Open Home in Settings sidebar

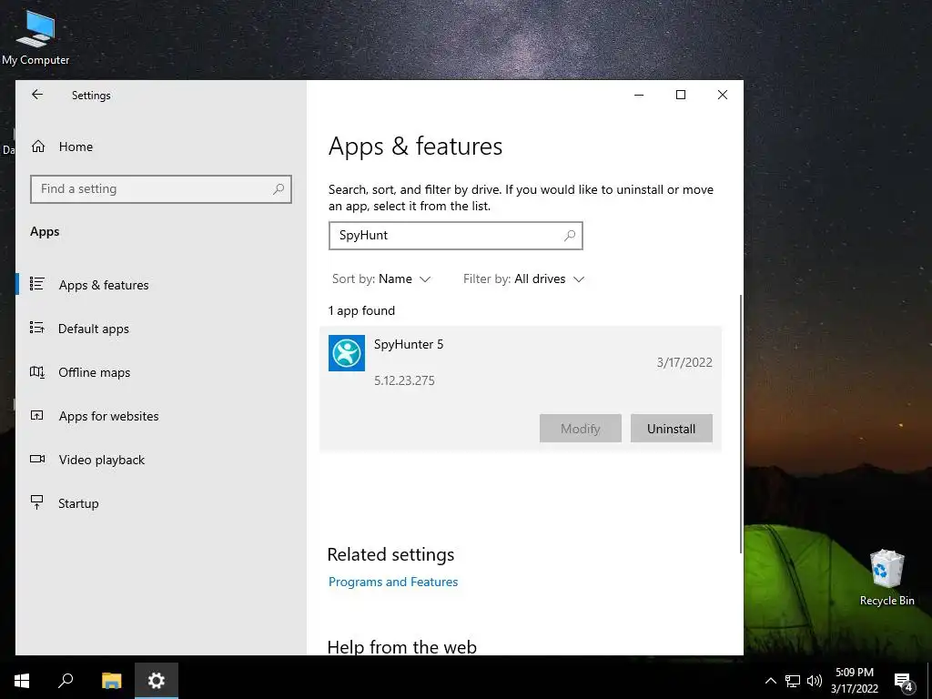tap(76, 147)
